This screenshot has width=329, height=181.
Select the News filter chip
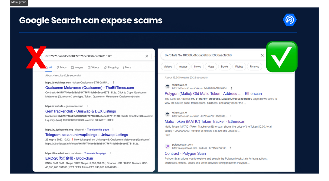(x=197, y=67)
